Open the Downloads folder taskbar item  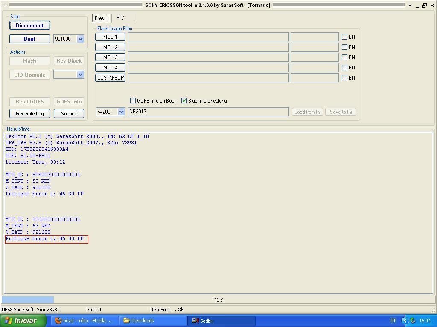pyautogui.click(x=152, y=321)
